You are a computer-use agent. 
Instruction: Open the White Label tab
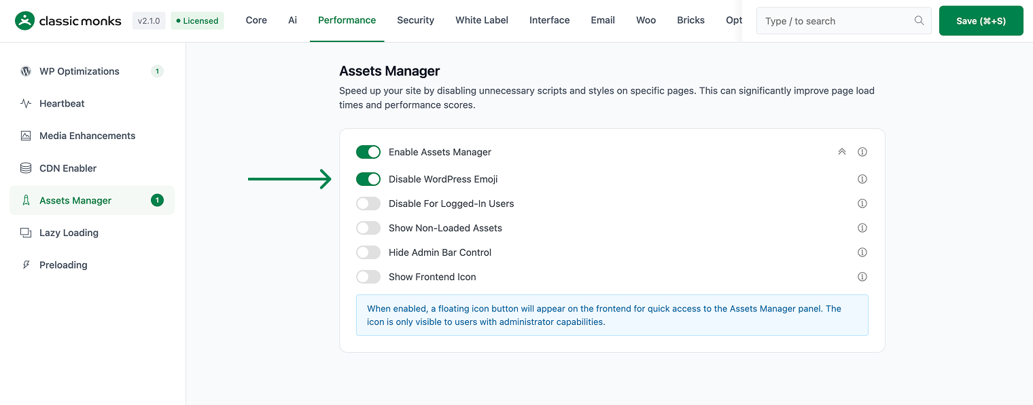tap(482, 20)
